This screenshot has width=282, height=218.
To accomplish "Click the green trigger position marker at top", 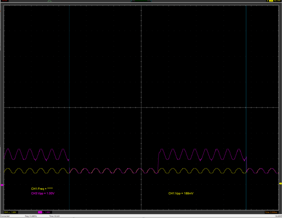I will (x=50, y=1).
